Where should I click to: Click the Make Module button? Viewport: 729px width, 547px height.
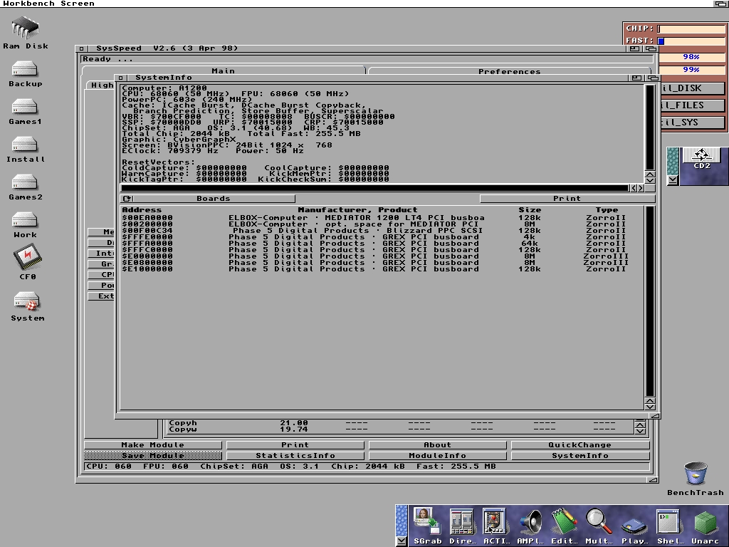pyautogui.click(x=153, y=445)
